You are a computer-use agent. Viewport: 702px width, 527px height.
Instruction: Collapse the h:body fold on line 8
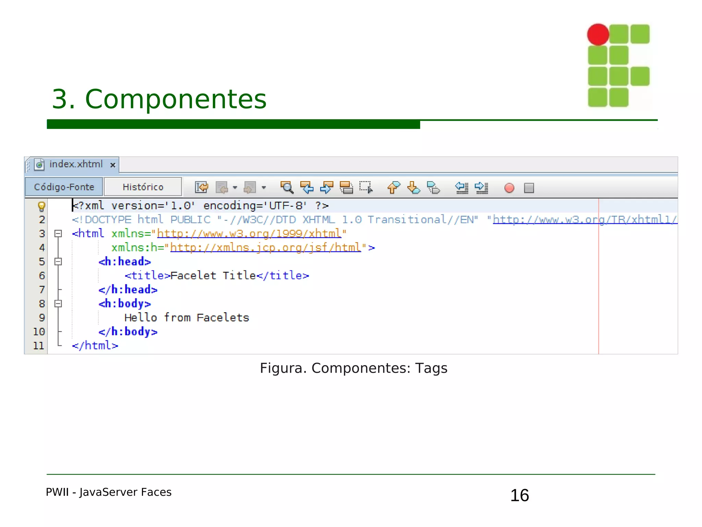58,304
